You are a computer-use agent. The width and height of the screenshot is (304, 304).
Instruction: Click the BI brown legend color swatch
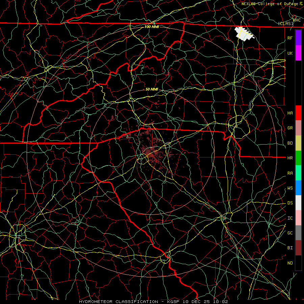point(298,248)
